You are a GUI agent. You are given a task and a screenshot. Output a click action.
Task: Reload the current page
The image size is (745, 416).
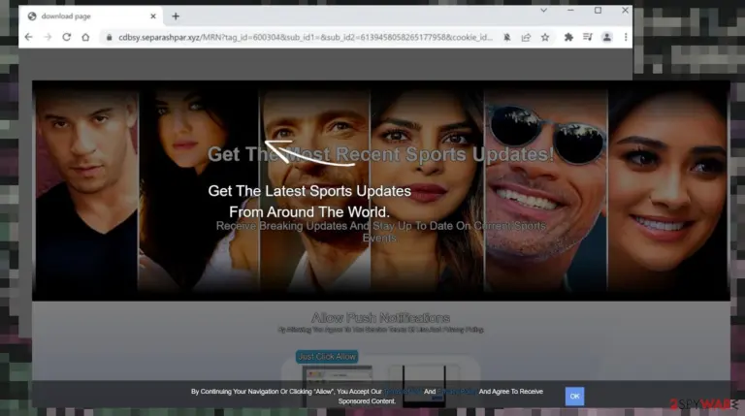coord(67,37)
